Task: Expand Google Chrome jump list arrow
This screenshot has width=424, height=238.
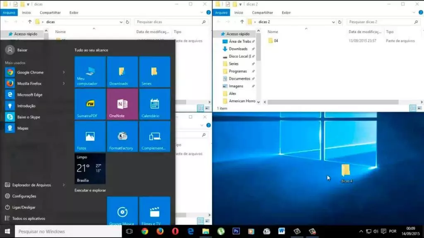Action: (x=64, y=72)
